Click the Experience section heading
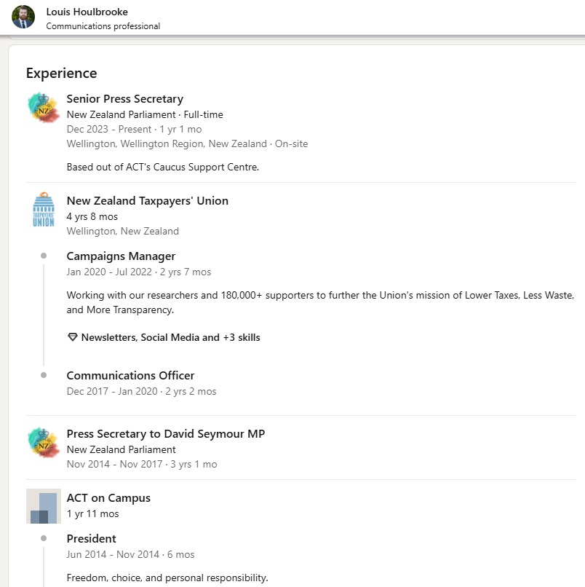The width and height of the screenshot is (585, 587). tap(61, 73)
